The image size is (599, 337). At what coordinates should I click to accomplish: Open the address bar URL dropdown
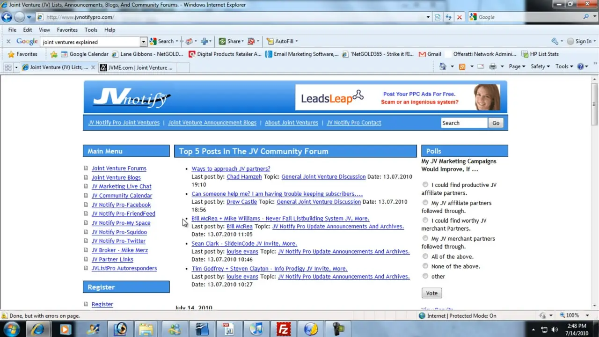click(428, 17)
